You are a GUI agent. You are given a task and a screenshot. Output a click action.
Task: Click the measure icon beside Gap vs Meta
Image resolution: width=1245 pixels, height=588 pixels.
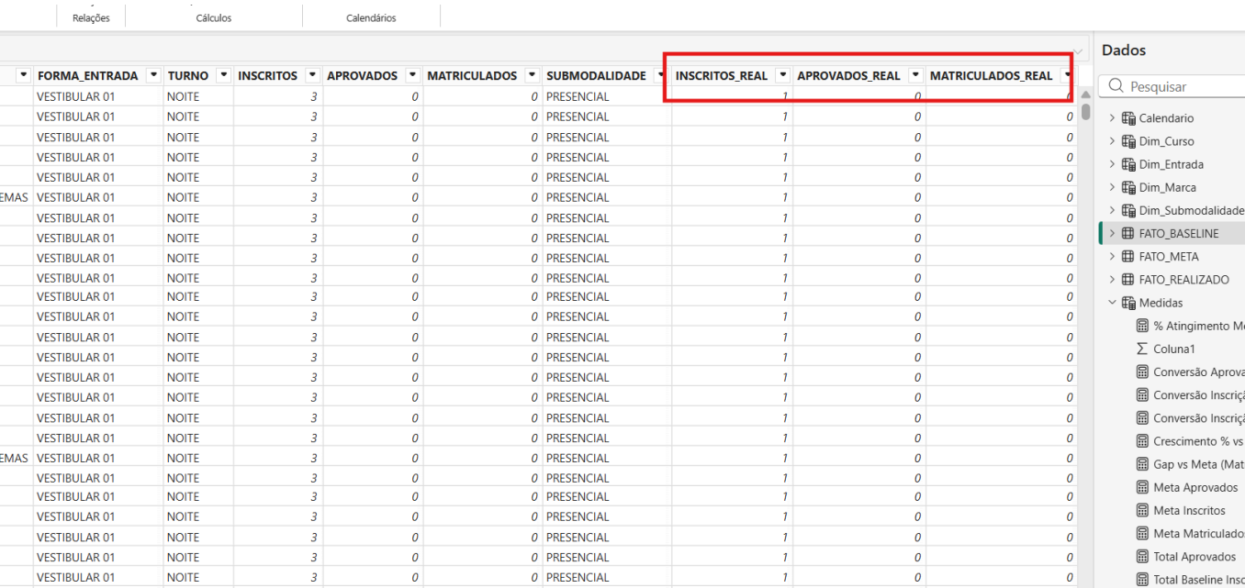pyautogui.click(x=1143, y=464)
